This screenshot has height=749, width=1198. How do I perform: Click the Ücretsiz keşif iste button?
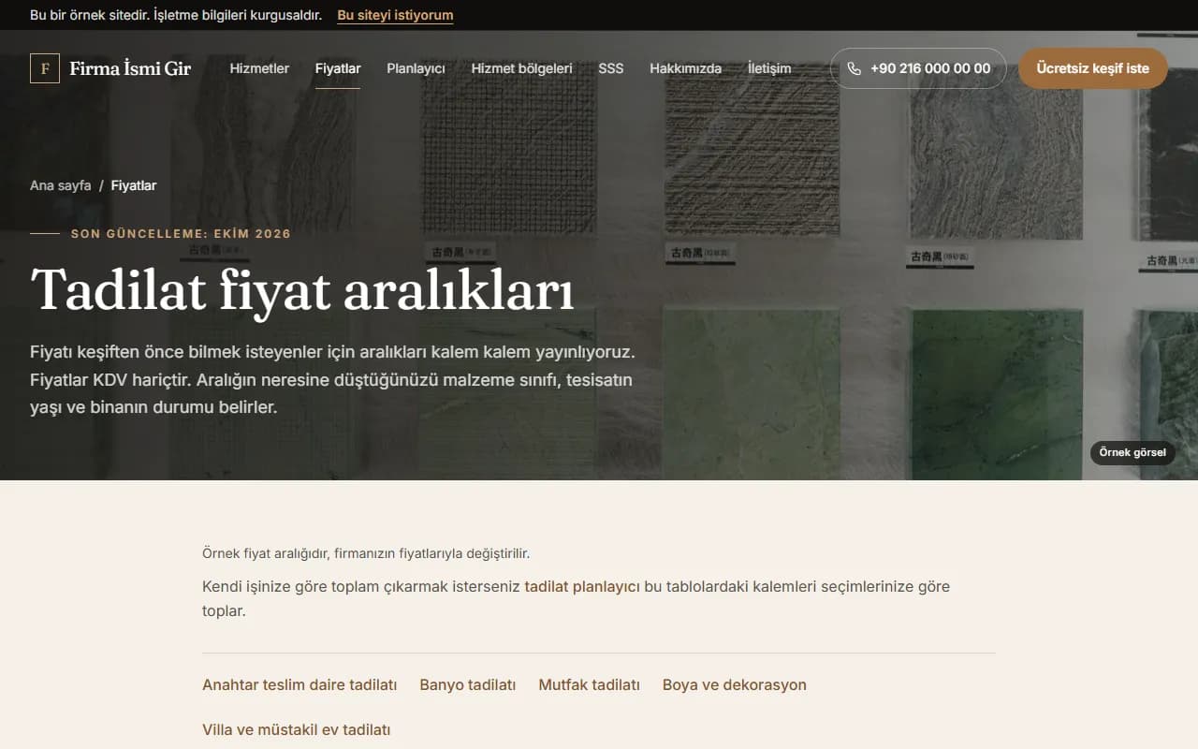point(1093,68)
